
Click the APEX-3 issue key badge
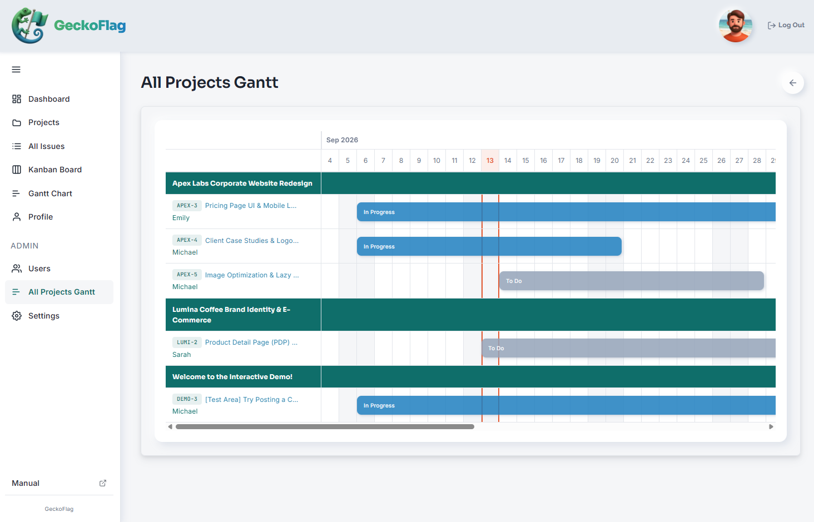[x=187, y=206]
